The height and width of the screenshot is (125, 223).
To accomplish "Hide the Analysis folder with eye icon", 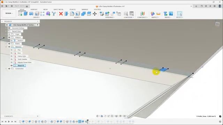I will (x=9, y=37).
